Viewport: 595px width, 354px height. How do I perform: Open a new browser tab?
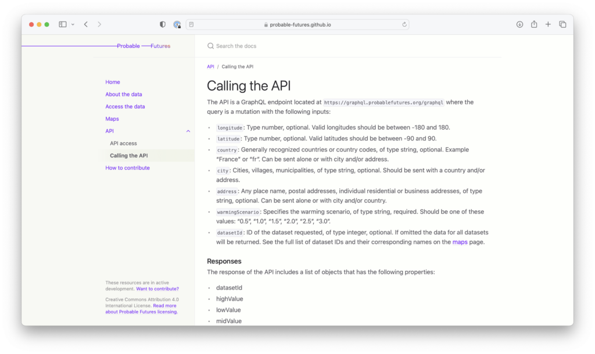(x=548, y=24)
